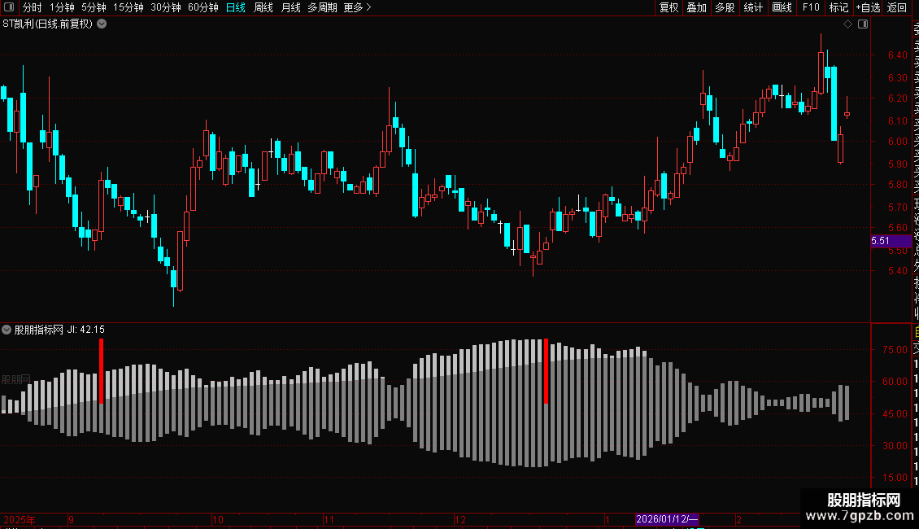The width and height of the screenshot is (919, 529).
Task: Click the month 11 marker on the timeline
Action: point(329,519)
